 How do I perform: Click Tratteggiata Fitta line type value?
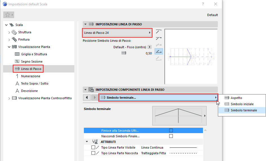[153, 153]
